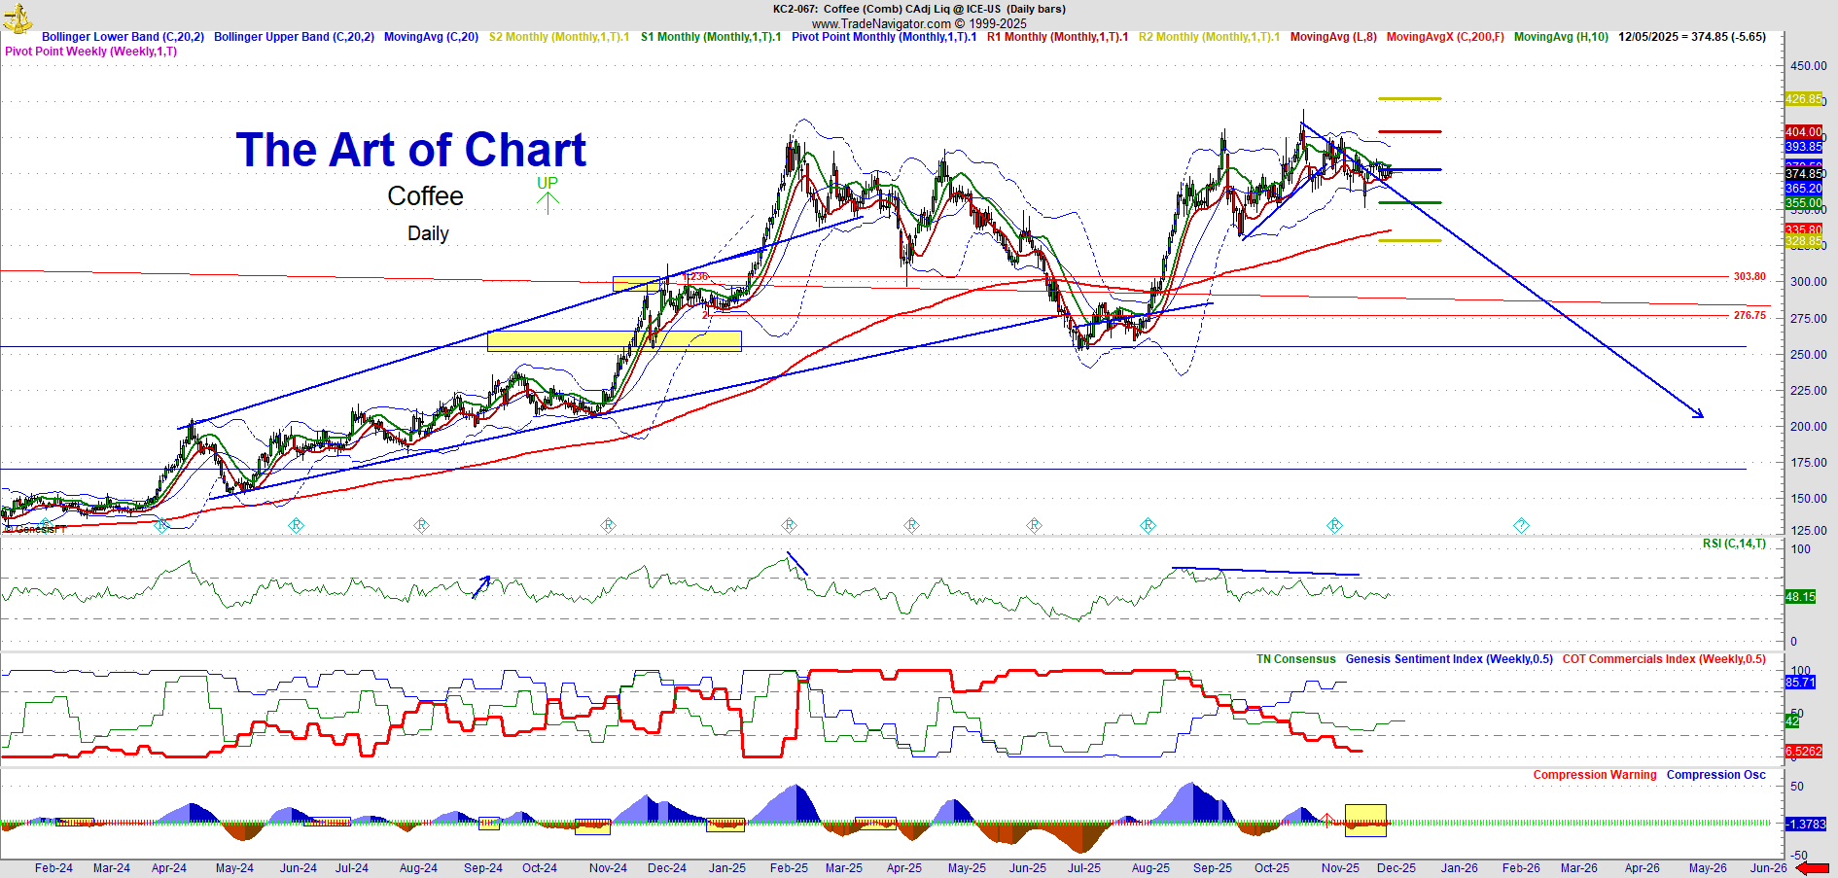Select the RSI (C,14,T) pane label

tap(1734, 544)
